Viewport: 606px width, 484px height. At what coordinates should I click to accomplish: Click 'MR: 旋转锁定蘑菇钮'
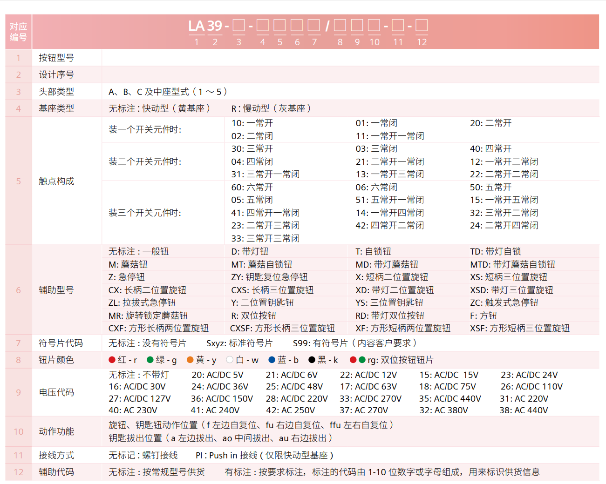(x=148, y=316)
